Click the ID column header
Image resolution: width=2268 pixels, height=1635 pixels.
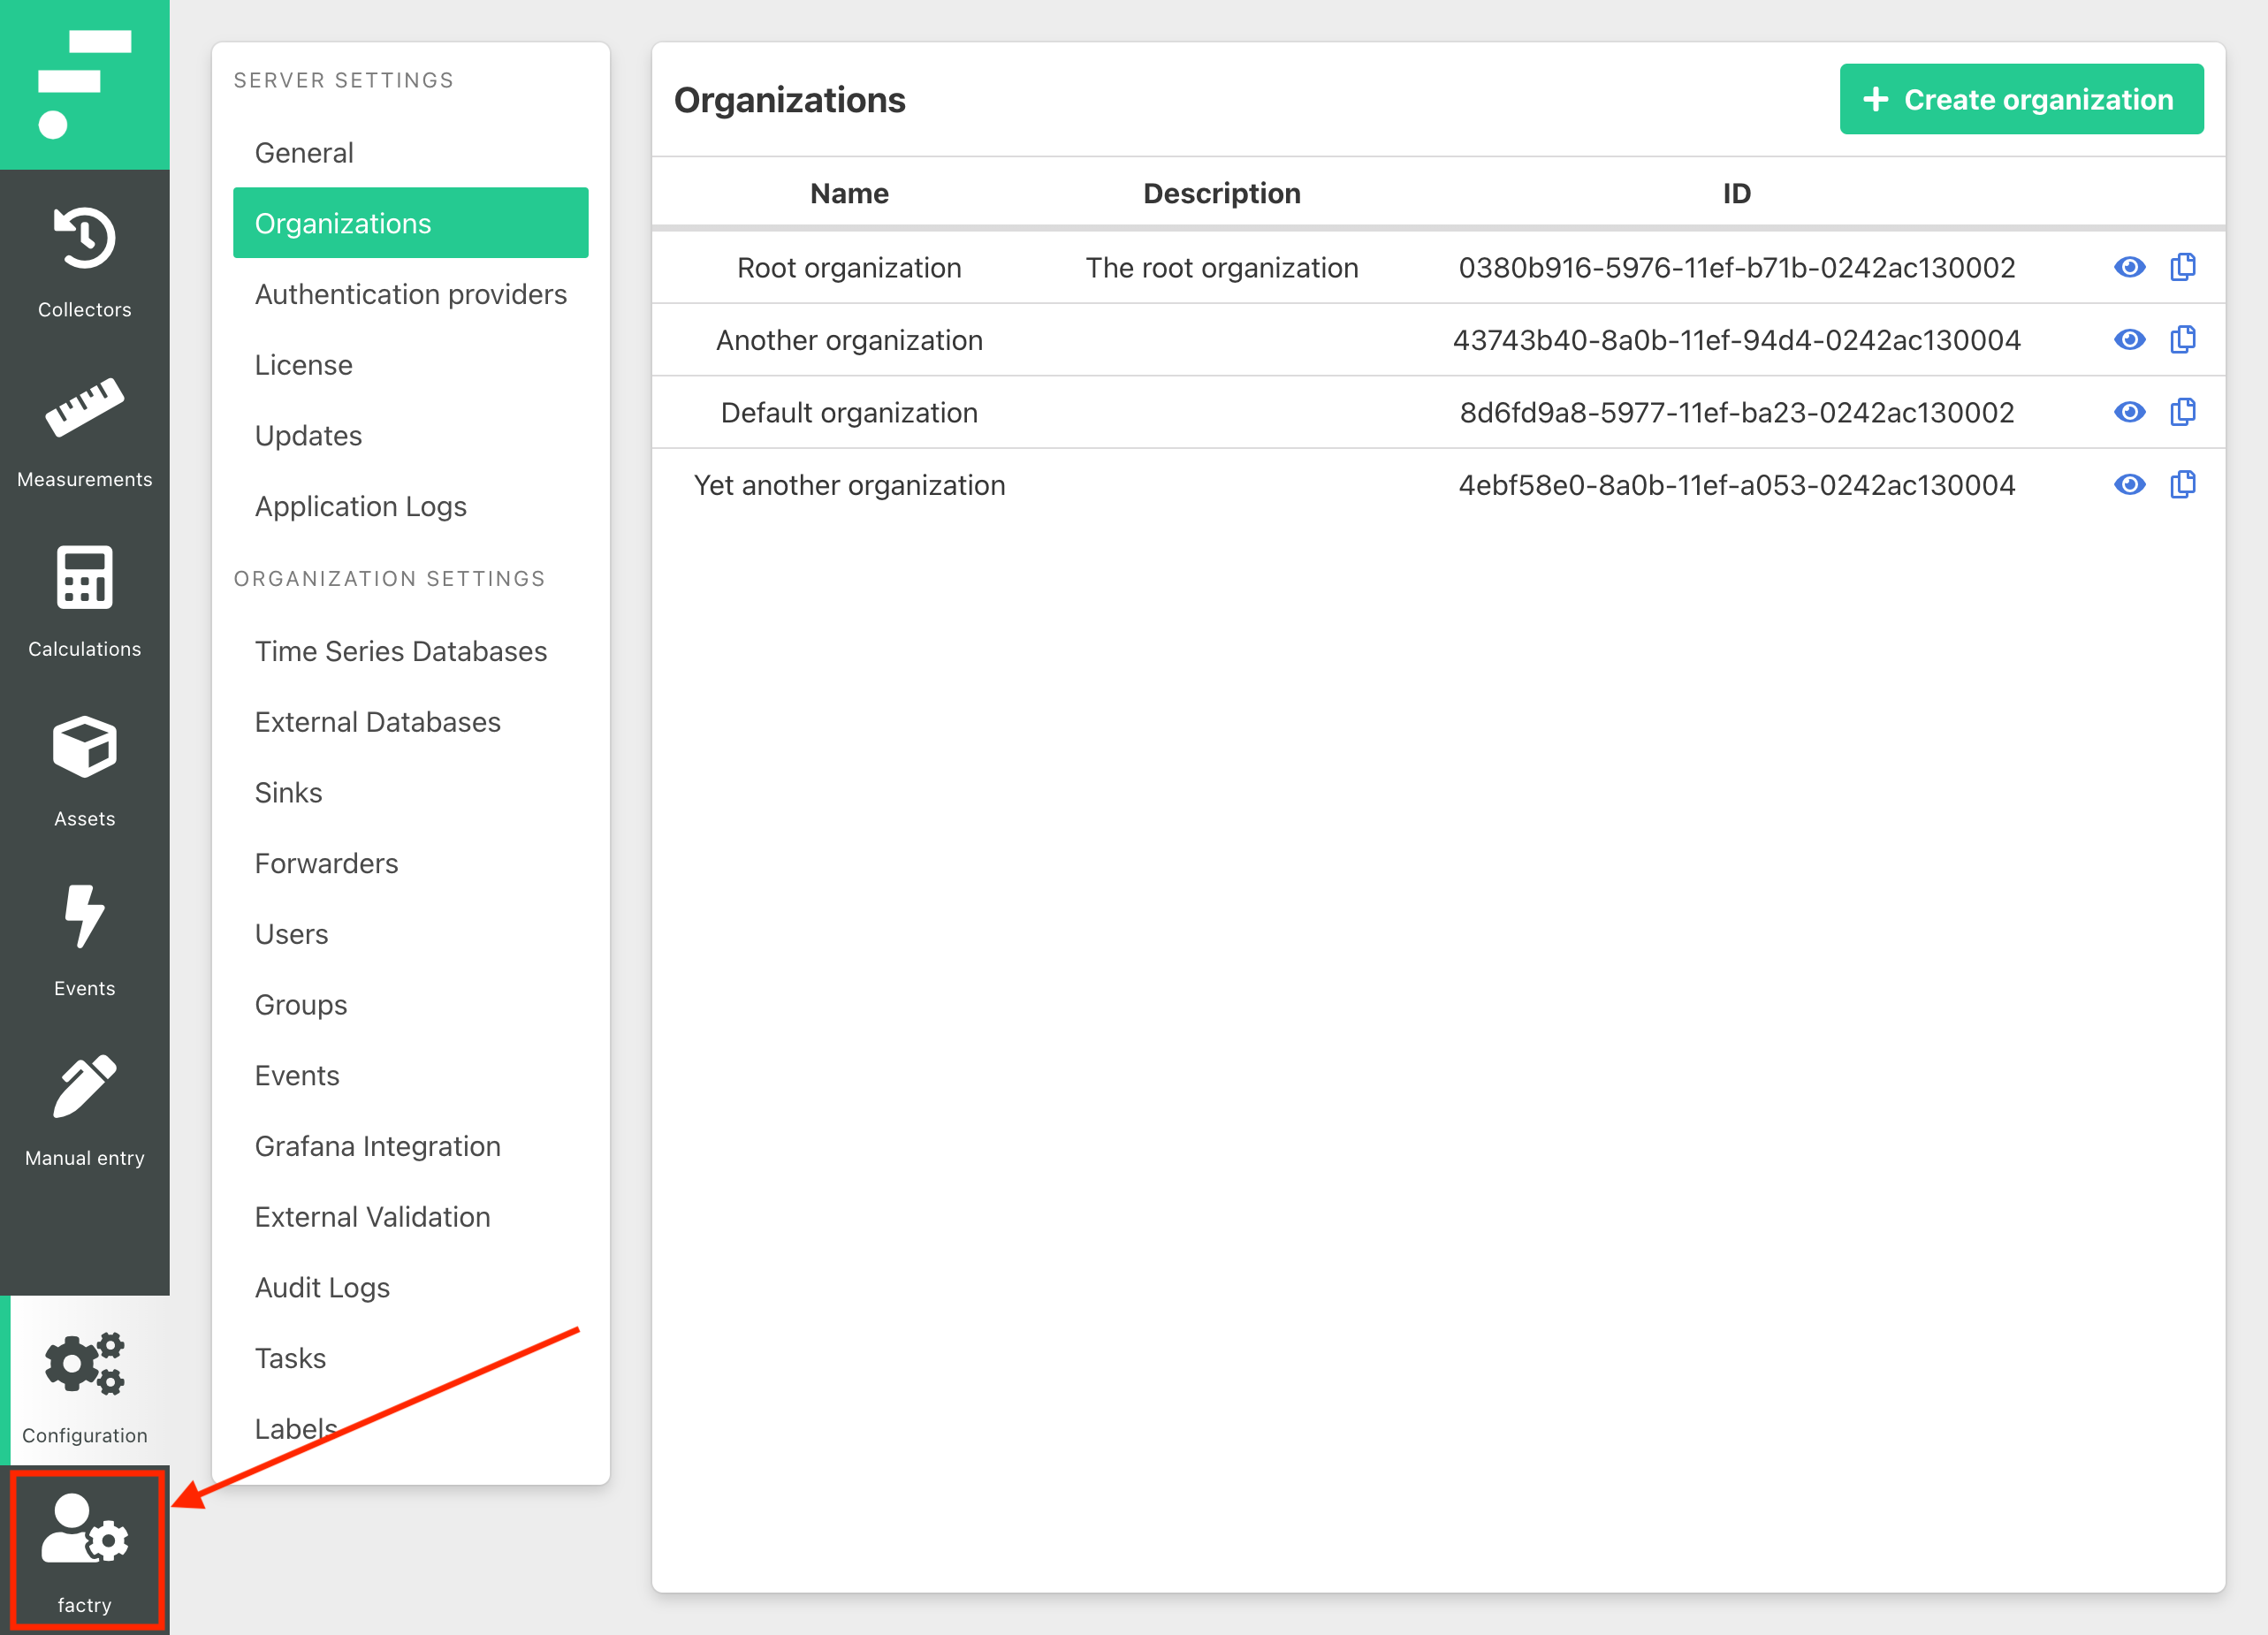pyautogui.click(x=1736, y=193)
